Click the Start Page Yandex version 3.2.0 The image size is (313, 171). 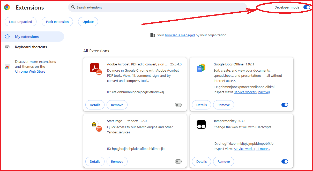click(143, 121)
